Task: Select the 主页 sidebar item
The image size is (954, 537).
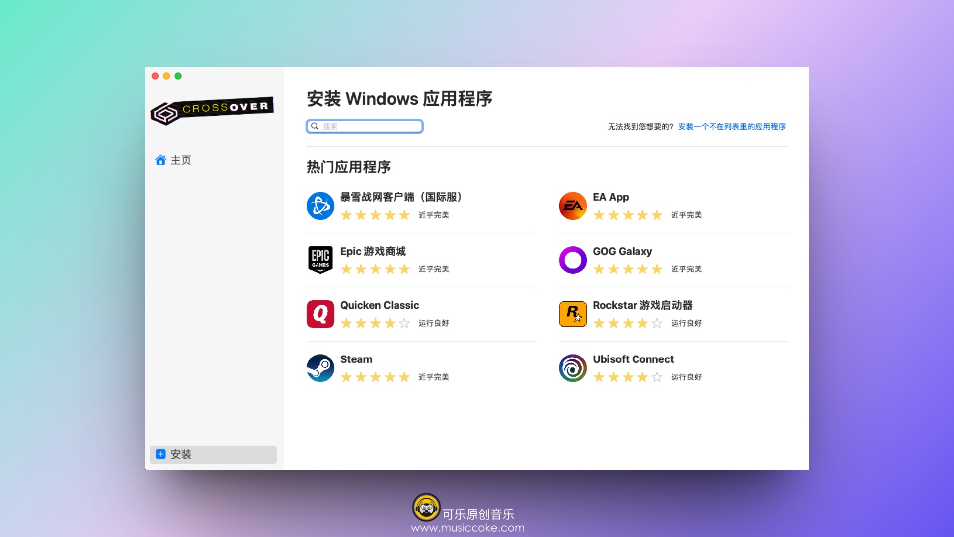Action: [181, 160]
